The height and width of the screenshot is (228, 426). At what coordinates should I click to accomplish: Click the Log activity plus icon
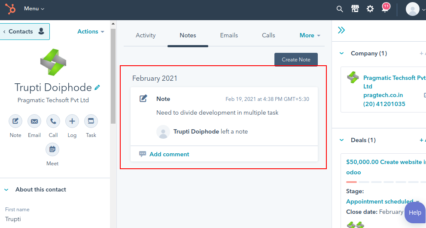click(72, 121)
